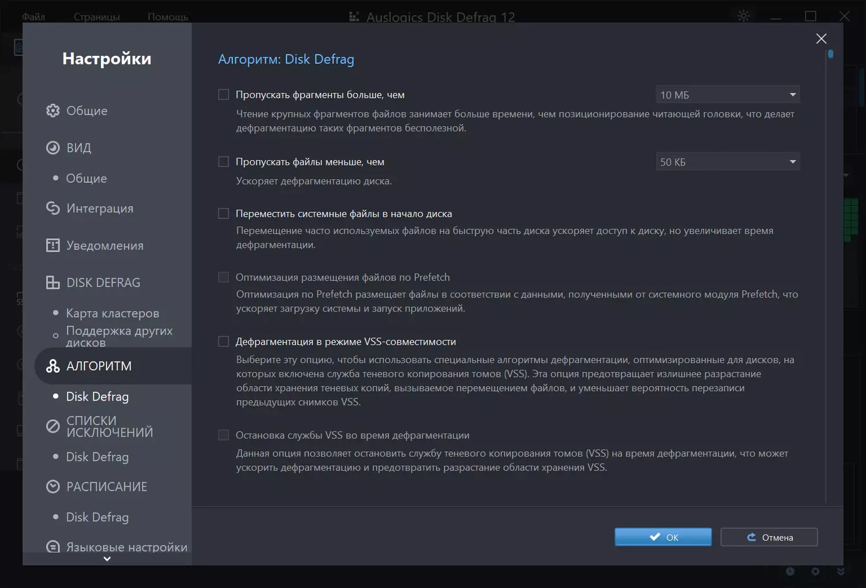This screenshot has height=588, width=866.
Task: Enable 'Дефрагментация в режиме VSS-совместимости' checkbox
Action: click(224, 342)
